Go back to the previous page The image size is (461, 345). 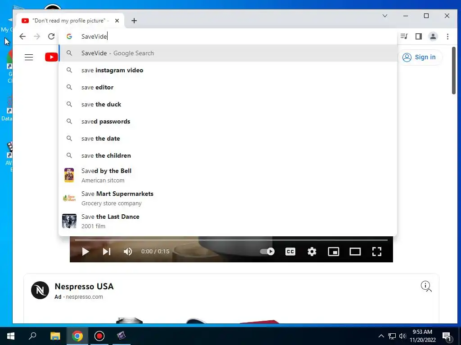click(23, 36)
